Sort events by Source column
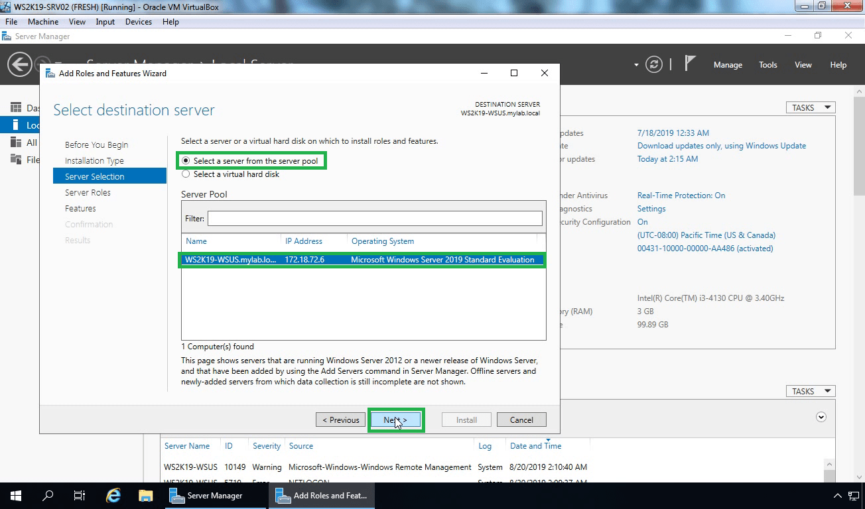Image resolution: width=865 pixels, height=509 pixels. [300, 446]
